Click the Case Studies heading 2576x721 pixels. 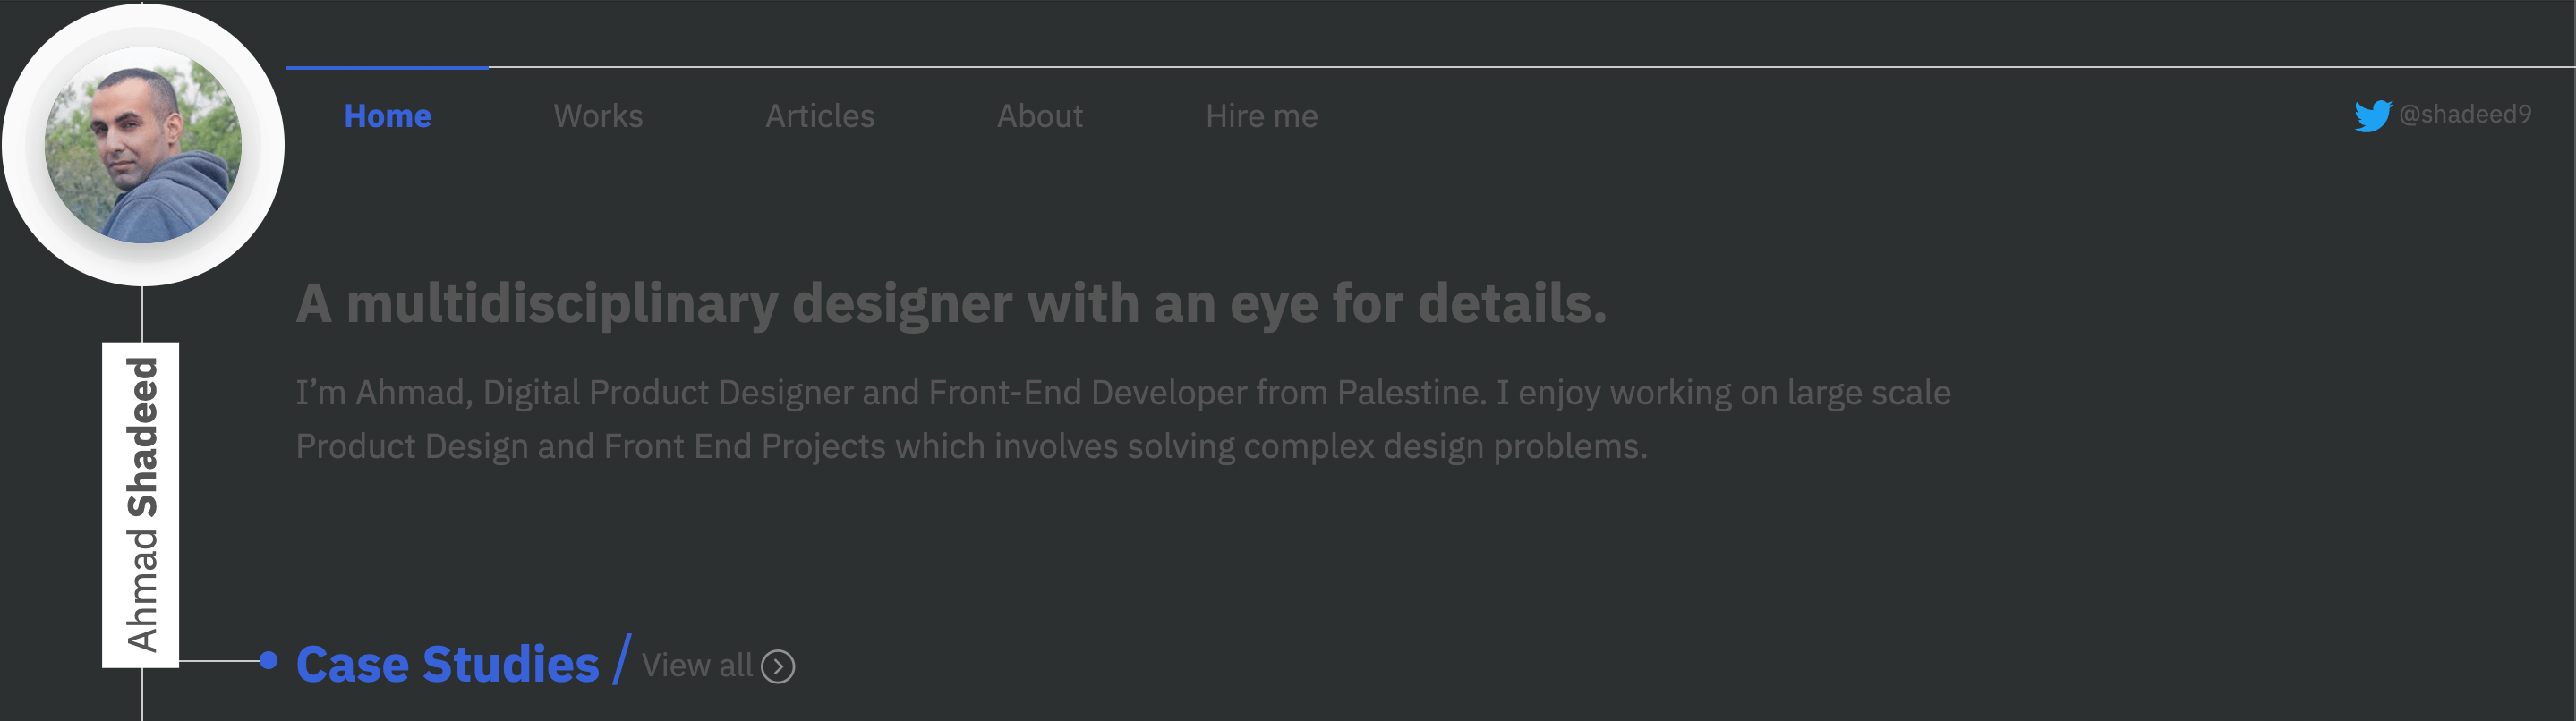tap(447, 664)
